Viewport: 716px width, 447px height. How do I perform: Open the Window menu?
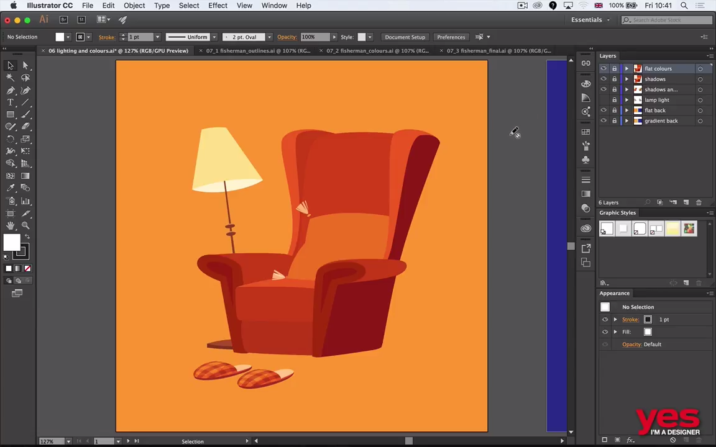tap(274, 6)
